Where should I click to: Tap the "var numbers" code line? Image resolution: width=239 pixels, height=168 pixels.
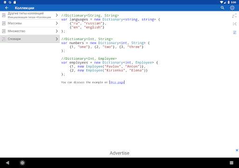click(105, 43)
